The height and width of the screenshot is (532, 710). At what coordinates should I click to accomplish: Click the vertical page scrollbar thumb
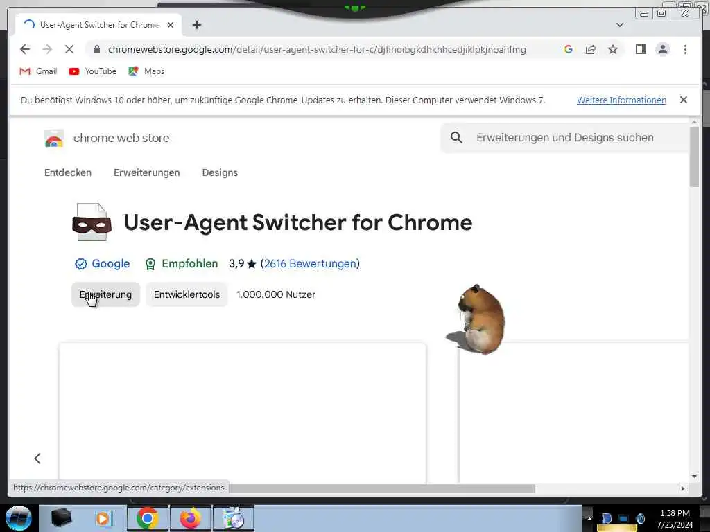point(694,157)
